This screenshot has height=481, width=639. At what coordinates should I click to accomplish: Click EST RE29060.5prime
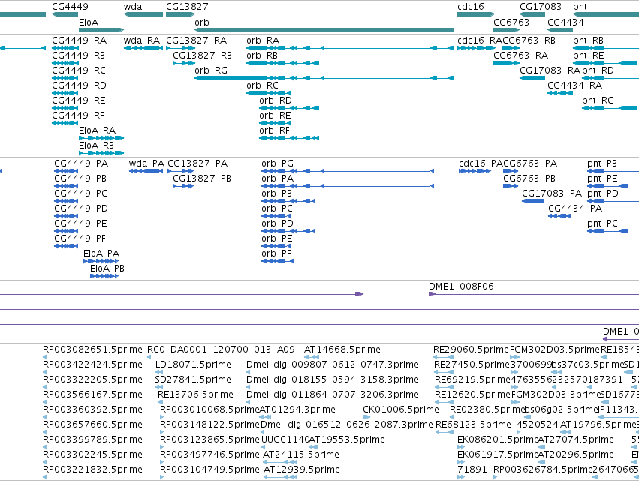point(471,350)
